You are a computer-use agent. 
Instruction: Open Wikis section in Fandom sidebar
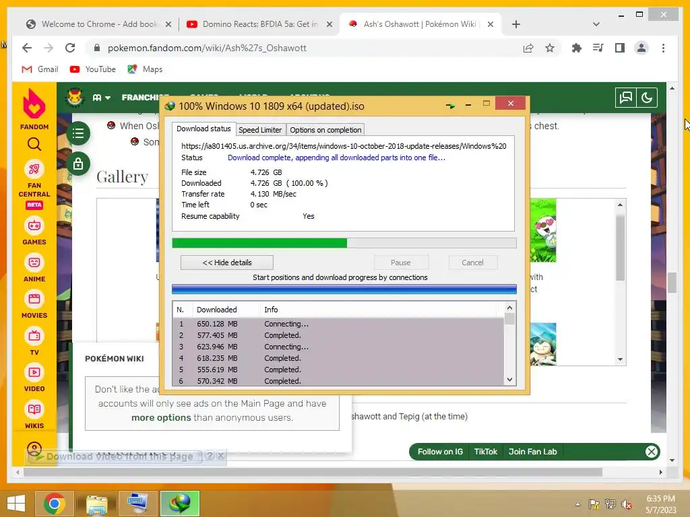coord(34,415)
